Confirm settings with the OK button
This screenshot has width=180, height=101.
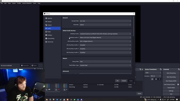pyautogui.click(x=118, y=81)
